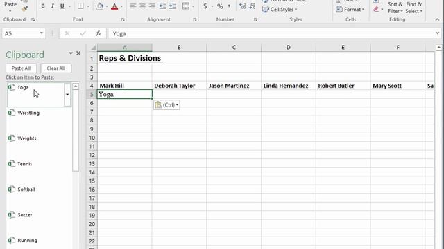This screenshot has height=249, width=444.
Task: Center text horizontally
Action: (x=142, y=6)
